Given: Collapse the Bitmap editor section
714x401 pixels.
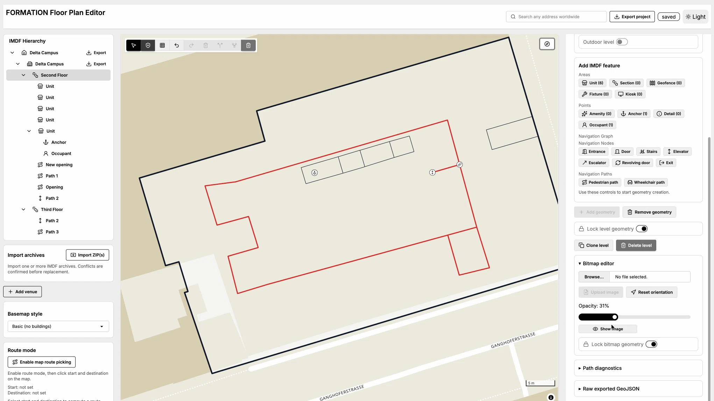Looking at the screenshot, I should [596, 263].
